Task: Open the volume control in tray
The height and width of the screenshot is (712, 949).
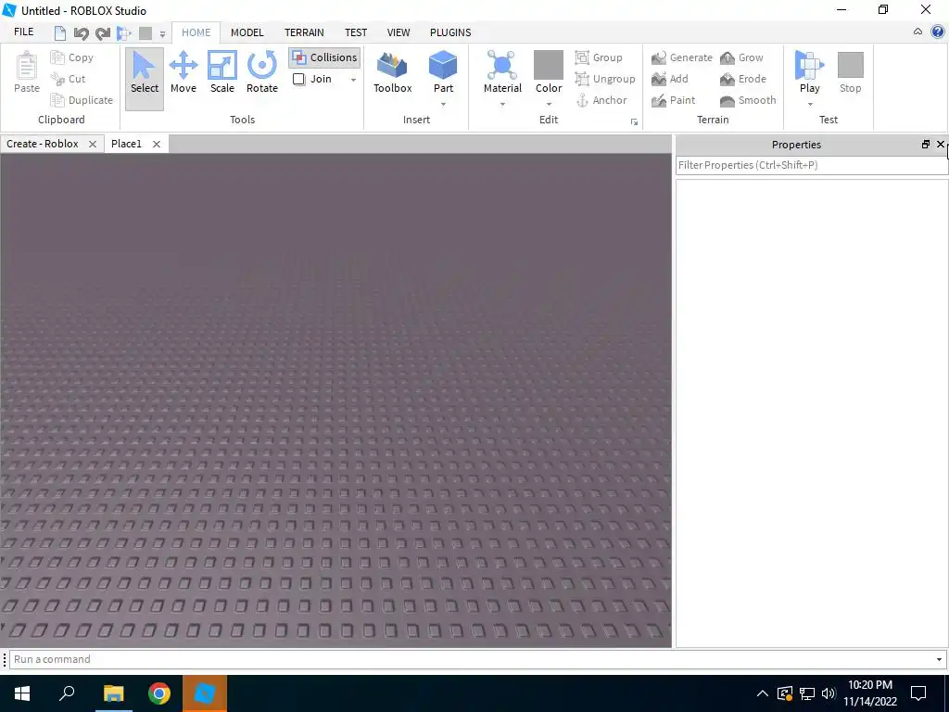Action: (x=829, y=693)
